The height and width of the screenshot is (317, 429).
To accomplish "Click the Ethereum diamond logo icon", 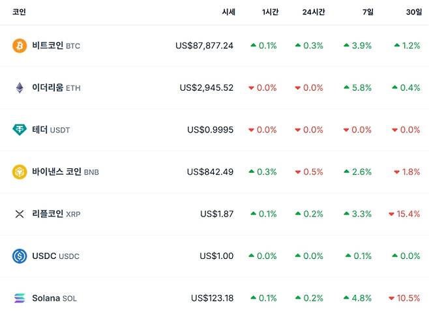I will (20, 87).
